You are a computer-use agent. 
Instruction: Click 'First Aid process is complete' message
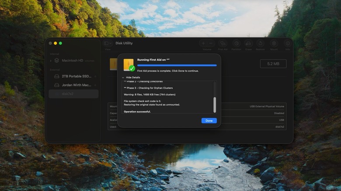pyautogui.click(x=168, y=71)
